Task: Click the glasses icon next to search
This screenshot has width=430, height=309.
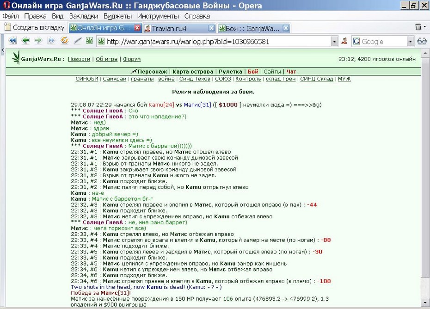Action: point(422,42)
